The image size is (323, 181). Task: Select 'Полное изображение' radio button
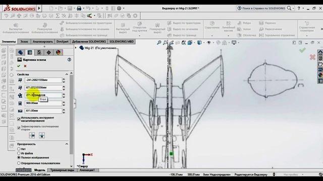coord(19,157)
